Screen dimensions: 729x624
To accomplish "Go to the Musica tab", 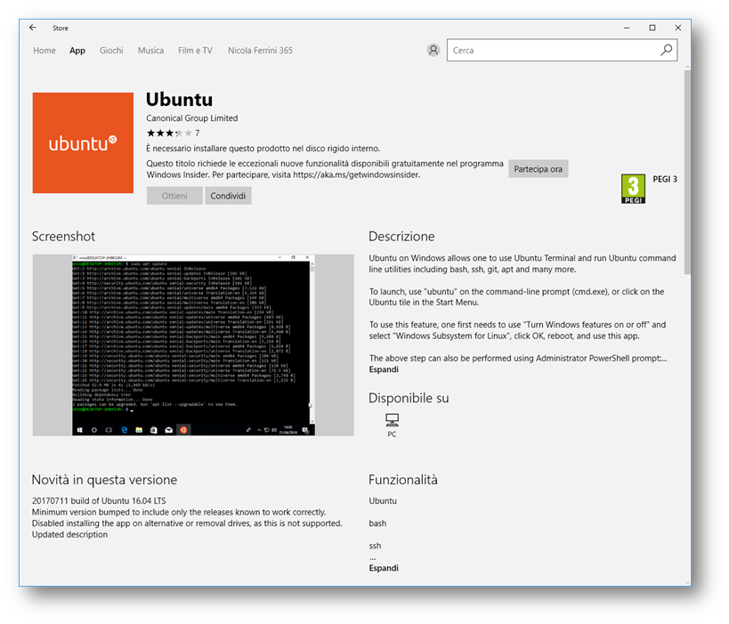I will [x=150, y=50].
